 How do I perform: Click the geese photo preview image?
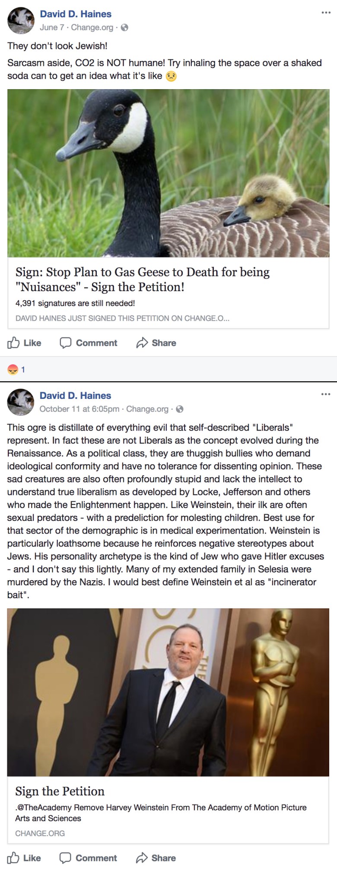(168, 173)
